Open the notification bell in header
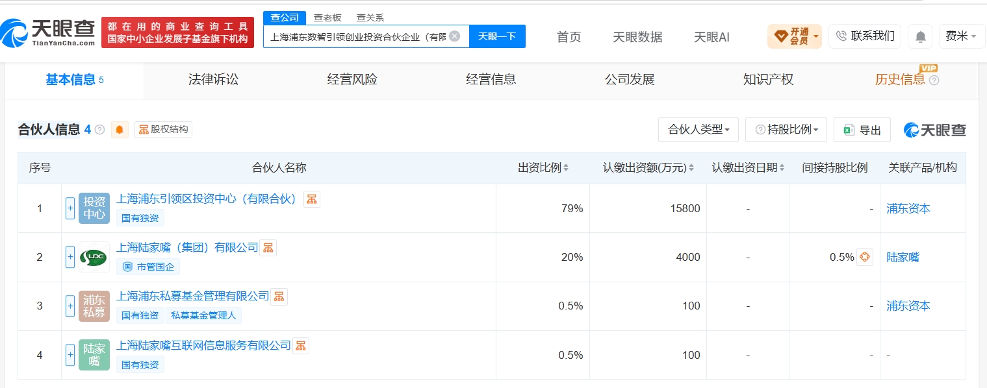Image resolution: width=987 pixels, height=388 pixels. [920, 36]
